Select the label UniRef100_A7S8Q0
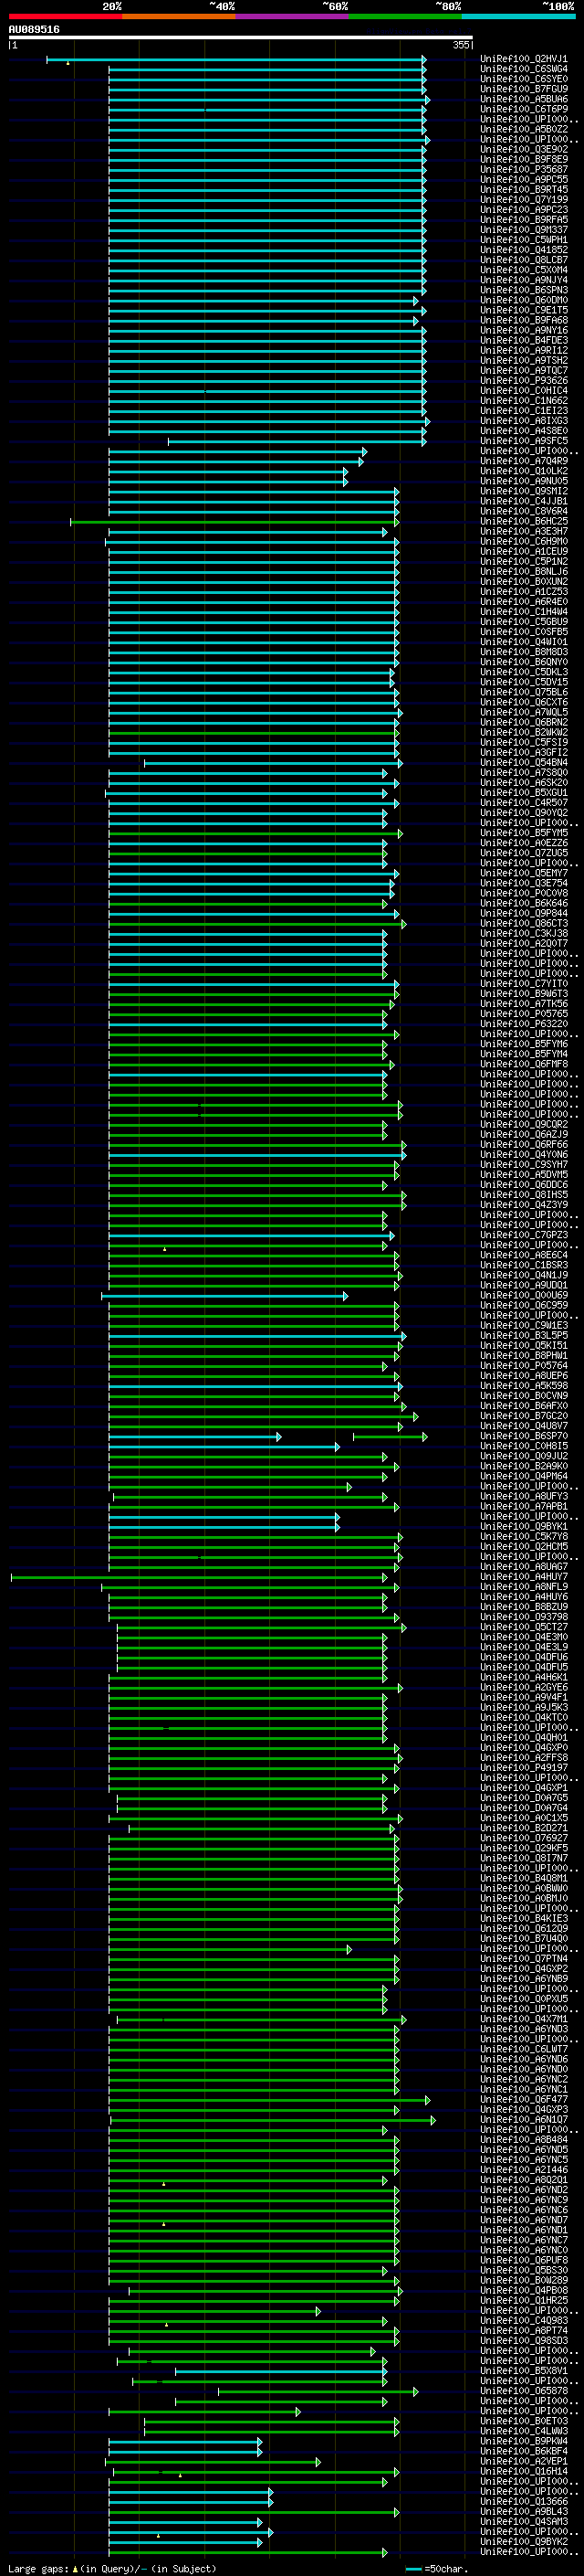The image size is (584, 2576). click(524, 772)
